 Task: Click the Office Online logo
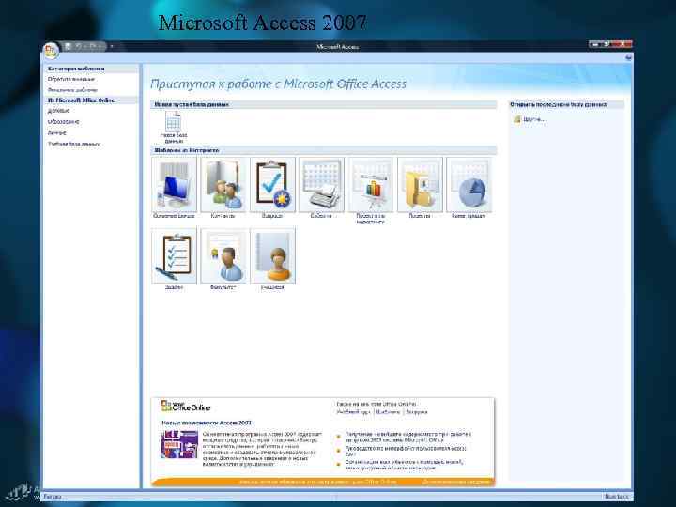[186, 407]
